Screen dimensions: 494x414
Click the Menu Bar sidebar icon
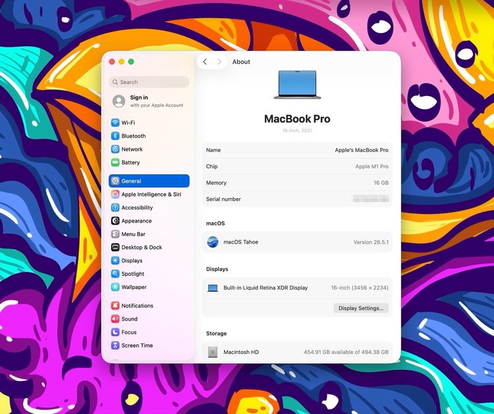pyautogui.click(x=115, y=234)
